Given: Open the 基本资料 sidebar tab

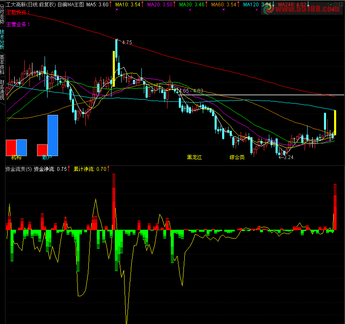Looking at the screenshot, I should [2, 64].
